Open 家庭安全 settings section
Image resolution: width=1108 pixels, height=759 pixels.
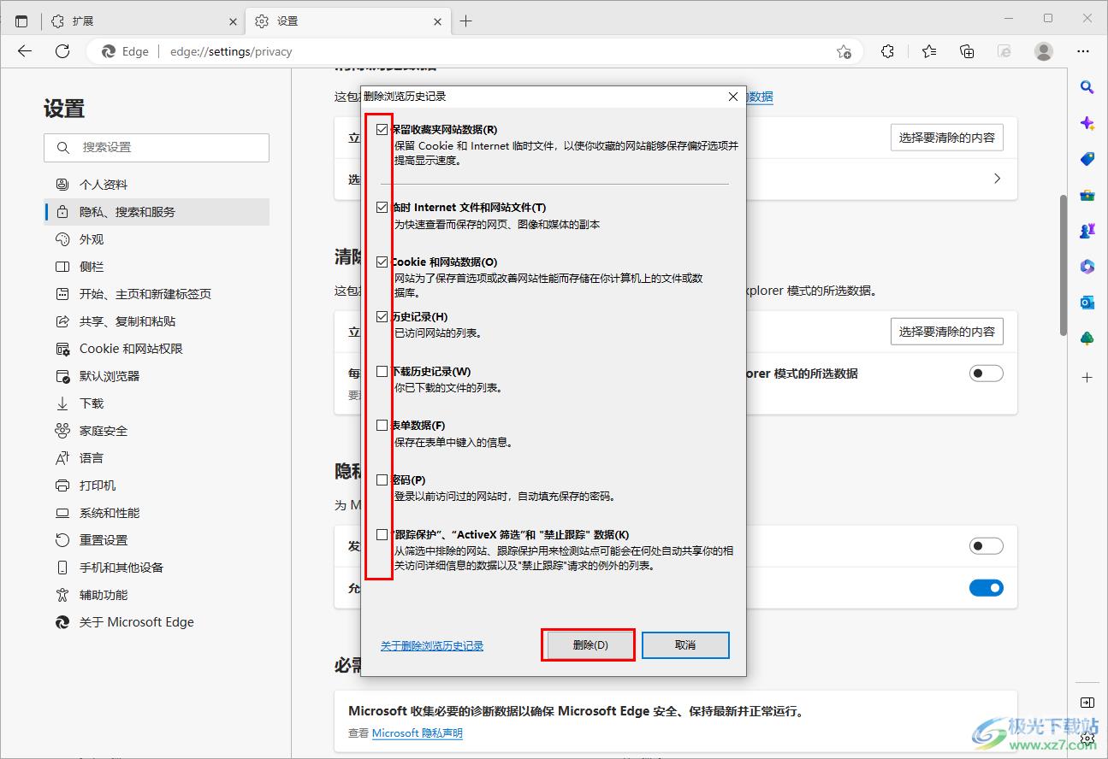point(157,431)
